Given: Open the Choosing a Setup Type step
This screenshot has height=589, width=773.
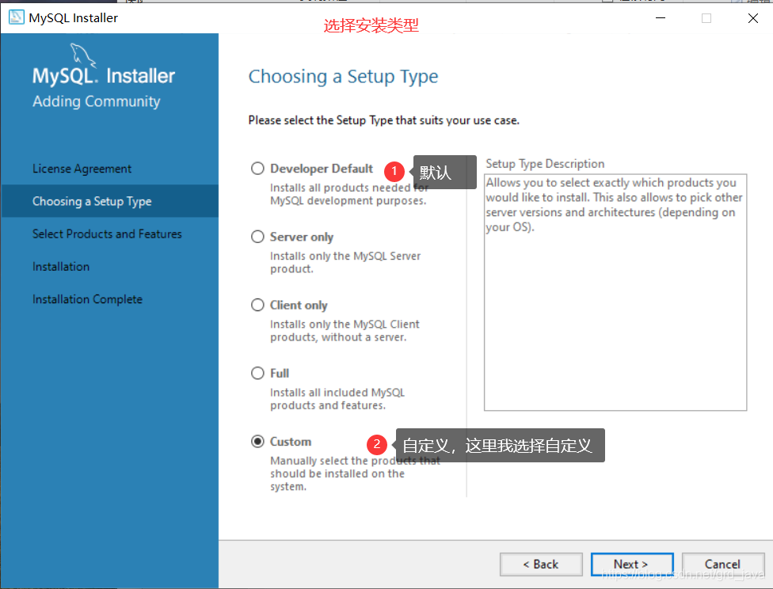Looking at the screenshot, I should tap(110, 201).
